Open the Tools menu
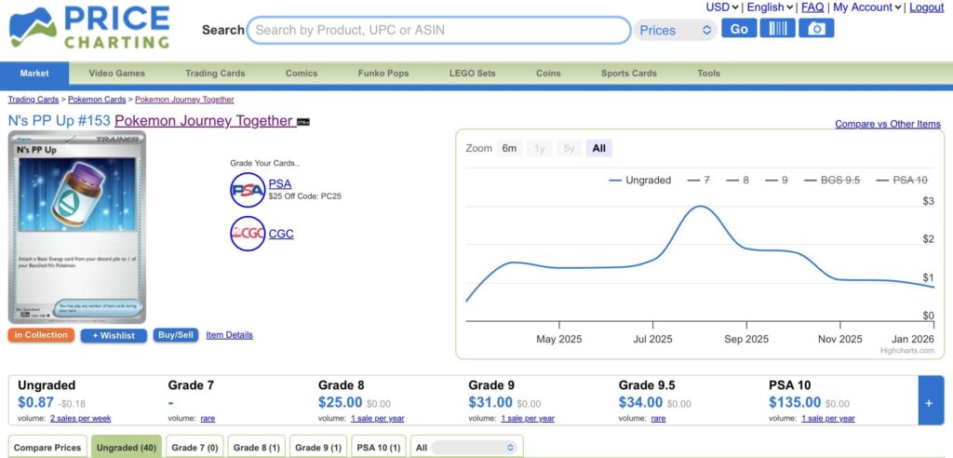This screenshot has width=953, height=458. 708,73
